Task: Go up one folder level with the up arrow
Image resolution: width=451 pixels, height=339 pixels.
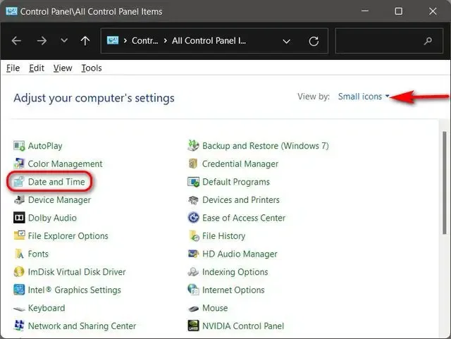Action: point(85,41)
